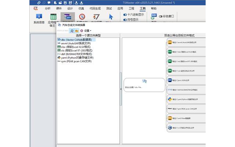Image resolution: width=235 pixels, height=147 pixels.
Task: Open the green spreadsheet 应用程序宿主 ribbon icon
Action: coord(53,17)
